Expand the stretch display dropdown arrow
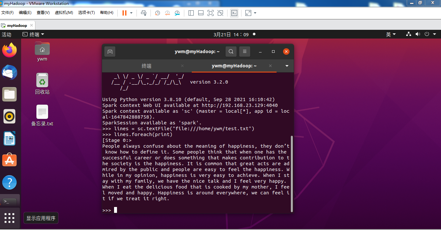Image resolution: width=441 pixels, height=230 pixels. pyautogui.click(x=255, y=13)
